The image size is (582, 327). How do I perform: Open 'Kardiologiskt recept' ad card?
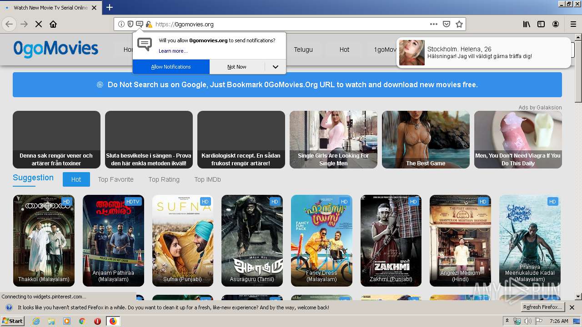click(241, 139)
